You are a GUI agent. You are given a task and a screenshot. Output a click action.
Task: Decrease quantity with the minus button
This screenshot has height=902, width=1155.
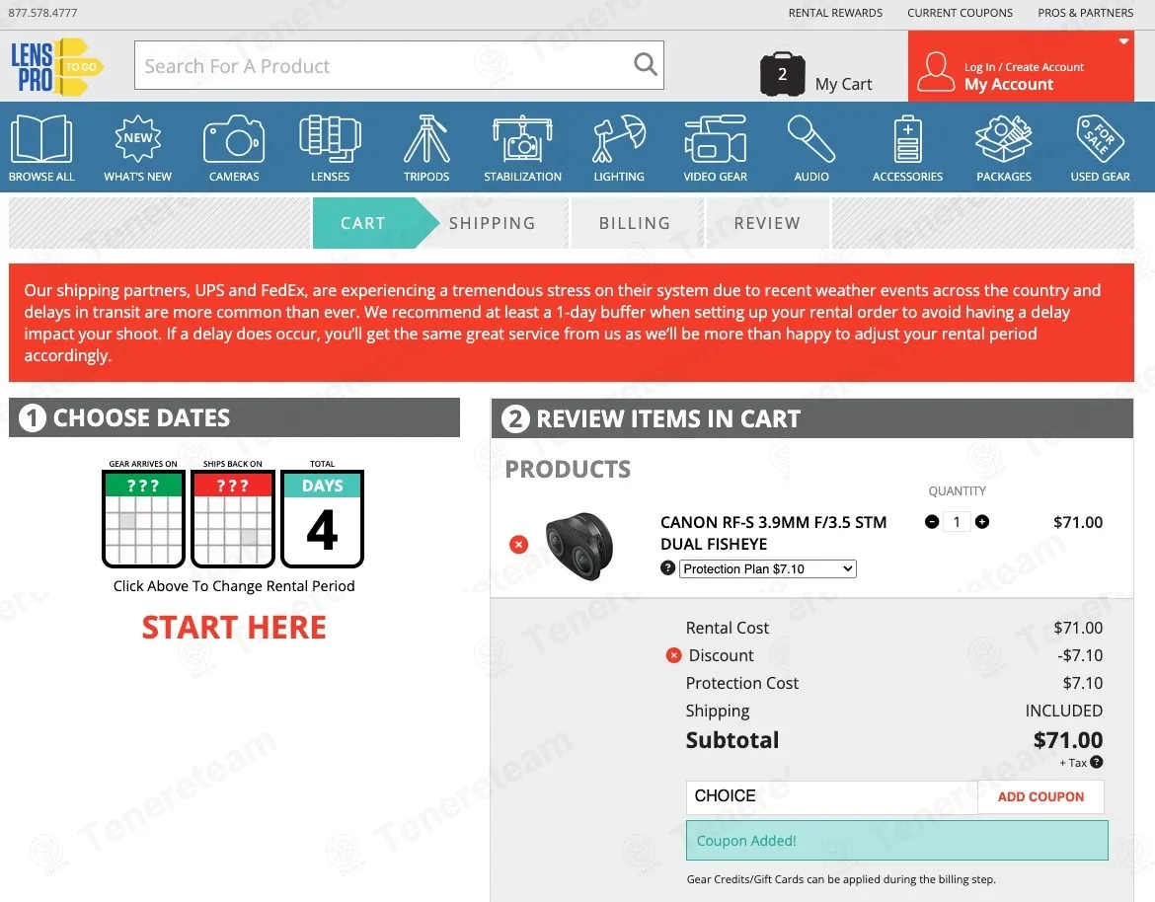[x=932, y=522]
